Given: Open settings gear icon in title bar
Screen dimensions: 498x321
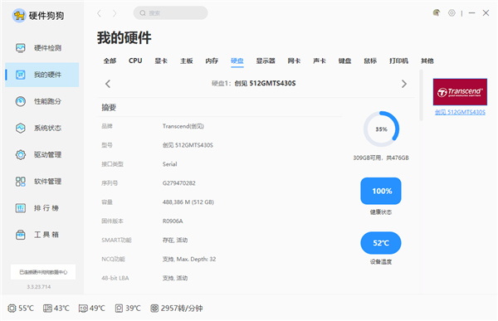Looking at the screenshot, I should [452, 12].
